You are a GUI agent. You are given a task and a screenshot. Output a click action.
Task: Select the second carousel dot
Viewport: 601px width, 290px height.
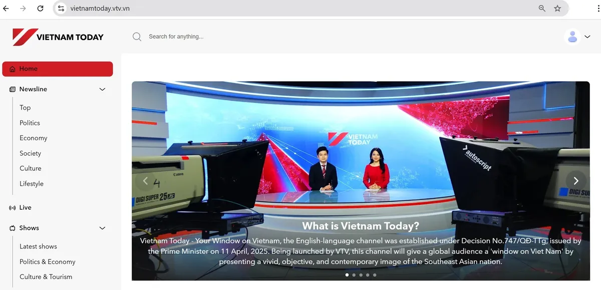tap(354, 275)
